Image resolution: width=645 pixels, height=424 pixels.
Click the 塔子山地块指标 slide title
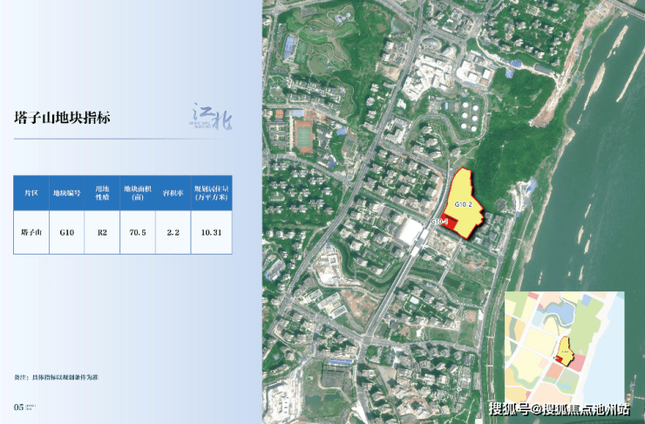coord(62,118)
